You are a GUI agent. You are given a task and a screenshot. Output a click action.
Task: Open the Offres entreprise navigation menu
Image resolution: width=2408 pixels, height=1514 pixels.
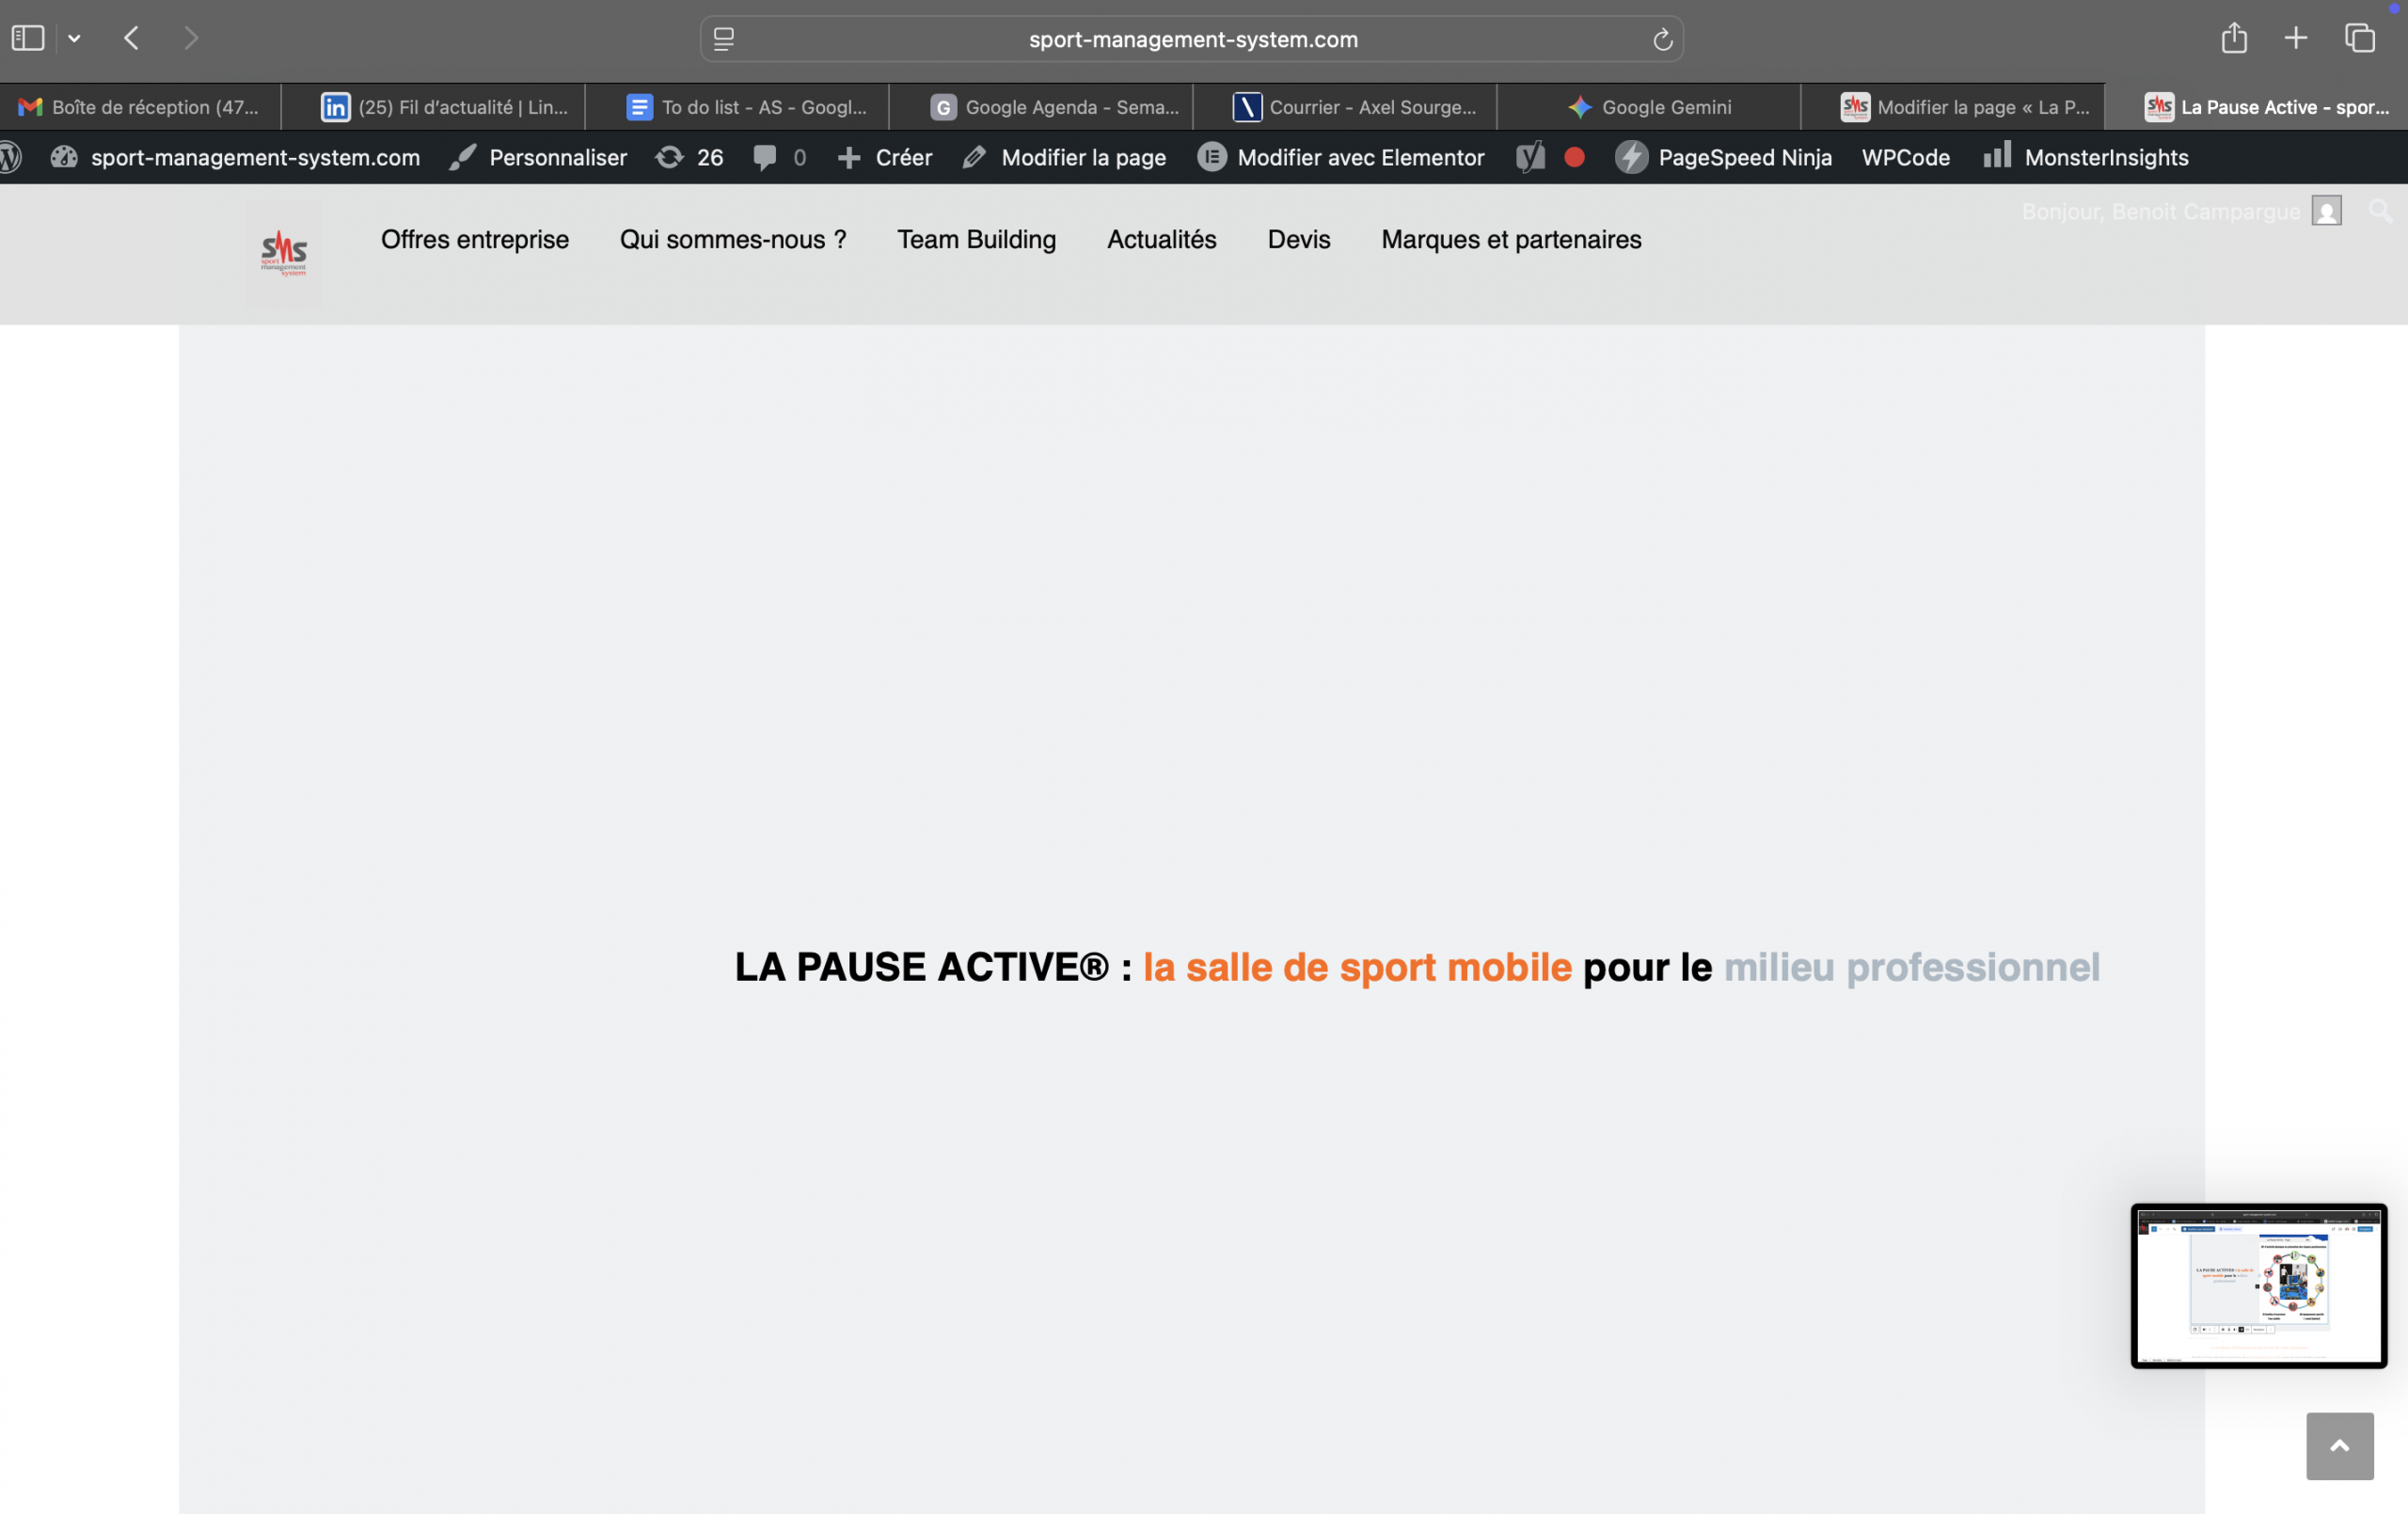point(474,239)
